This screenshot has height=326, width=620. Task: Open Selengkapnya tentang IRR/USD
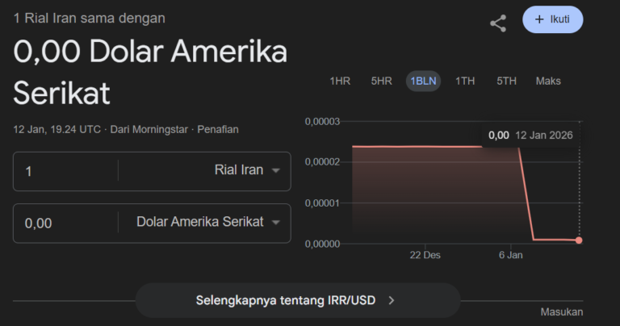pos(296,300)
